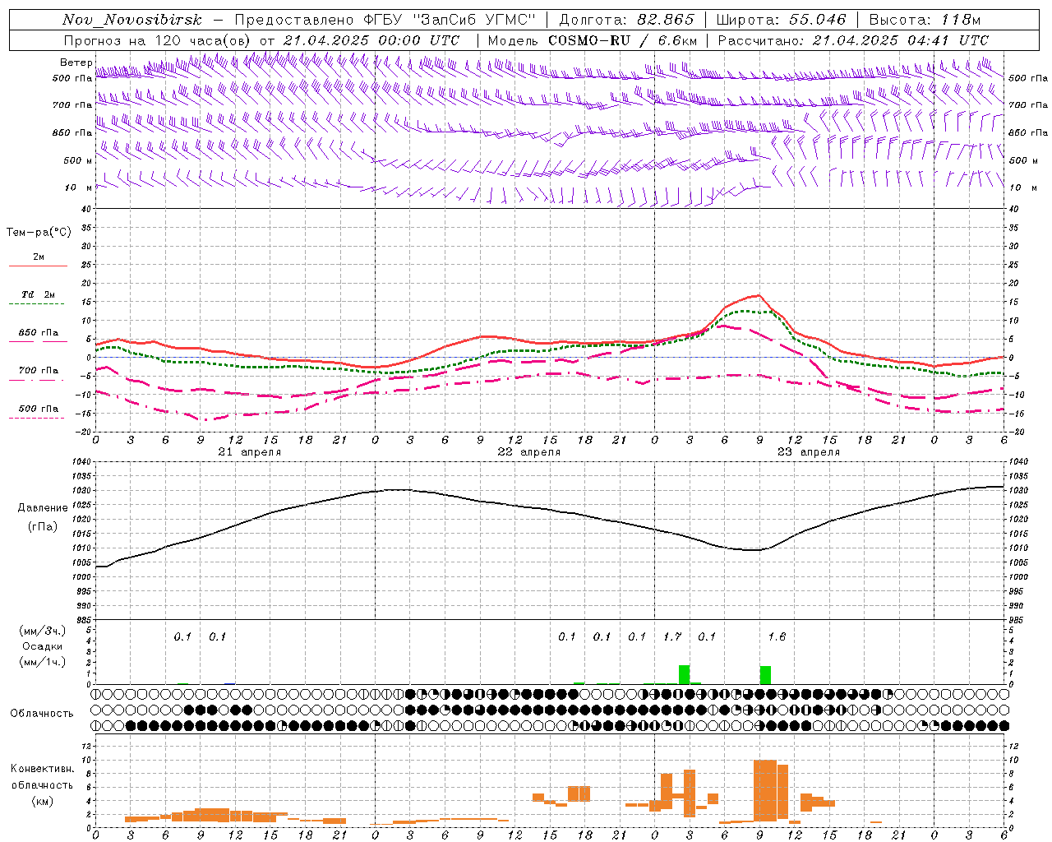
Task: Click the 'Широта: 55.046' latitude value
Action: pos(782,20)
